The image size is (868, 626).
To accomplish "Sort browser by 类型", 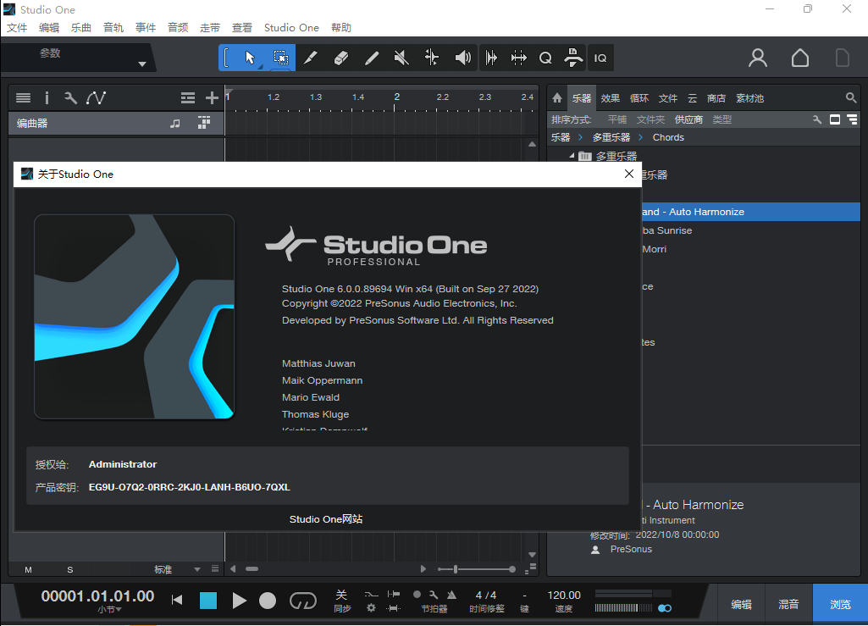I will click(x=721, y=119).
